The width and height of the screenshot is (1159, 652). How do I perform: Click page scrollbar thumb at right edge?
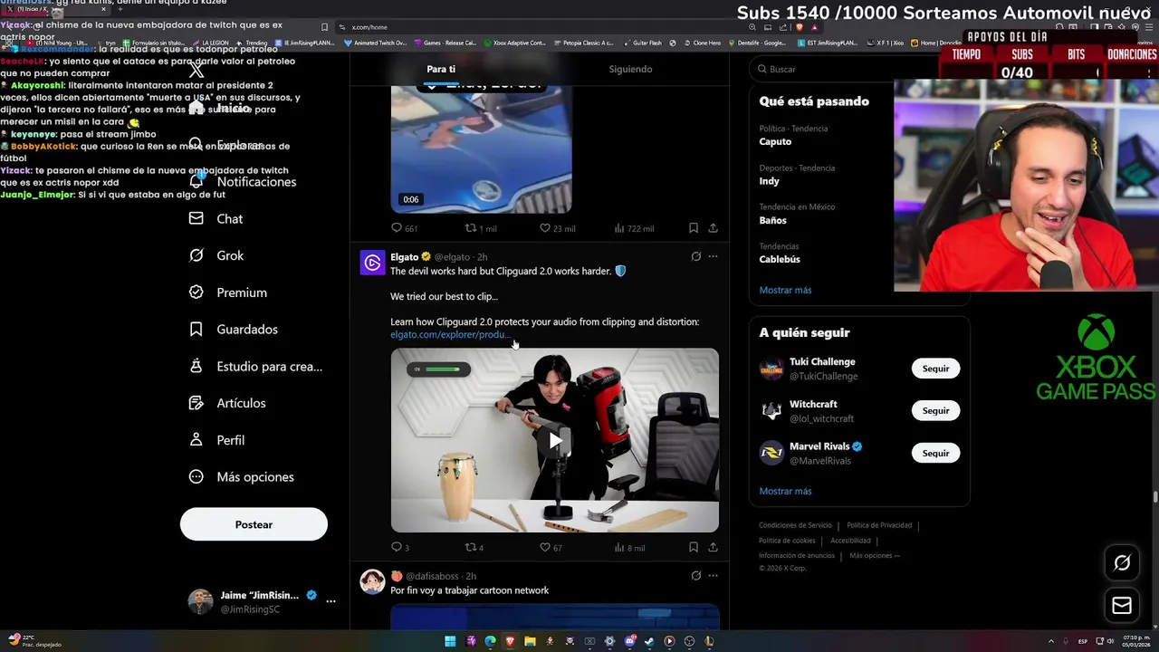pyautogui.click(x=1154, y=496)
